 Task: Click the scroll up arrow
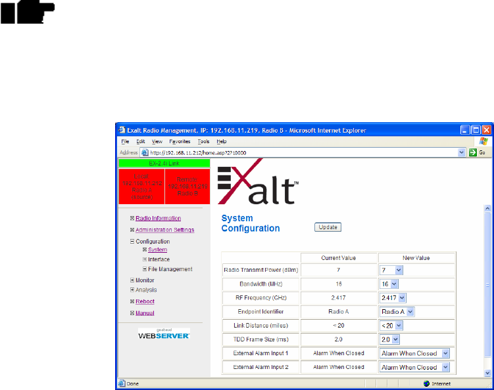tap(487, 208)
